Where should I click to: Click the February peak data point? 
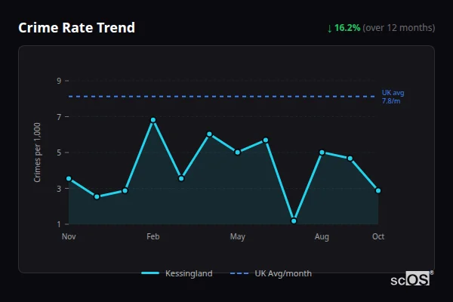(x=153, y=119)
